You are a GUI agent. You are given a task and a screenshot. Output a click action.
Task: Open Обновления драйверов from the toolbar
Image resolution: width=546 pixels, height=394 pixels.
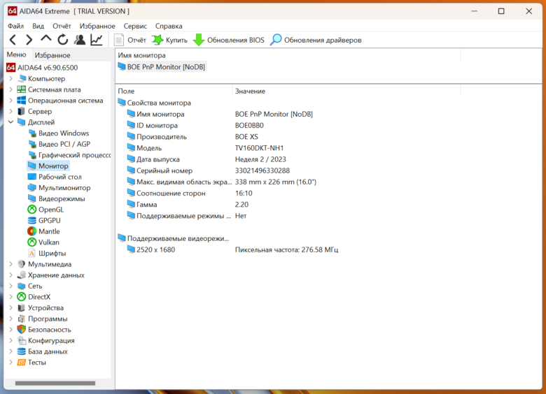click(316, 40)
